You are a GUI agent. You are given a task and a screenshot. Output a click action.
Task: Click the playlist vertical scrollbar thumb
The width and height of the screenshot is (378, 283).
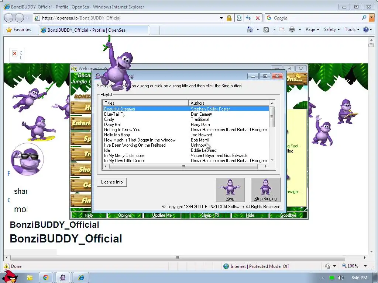click(x=272, y=117)
